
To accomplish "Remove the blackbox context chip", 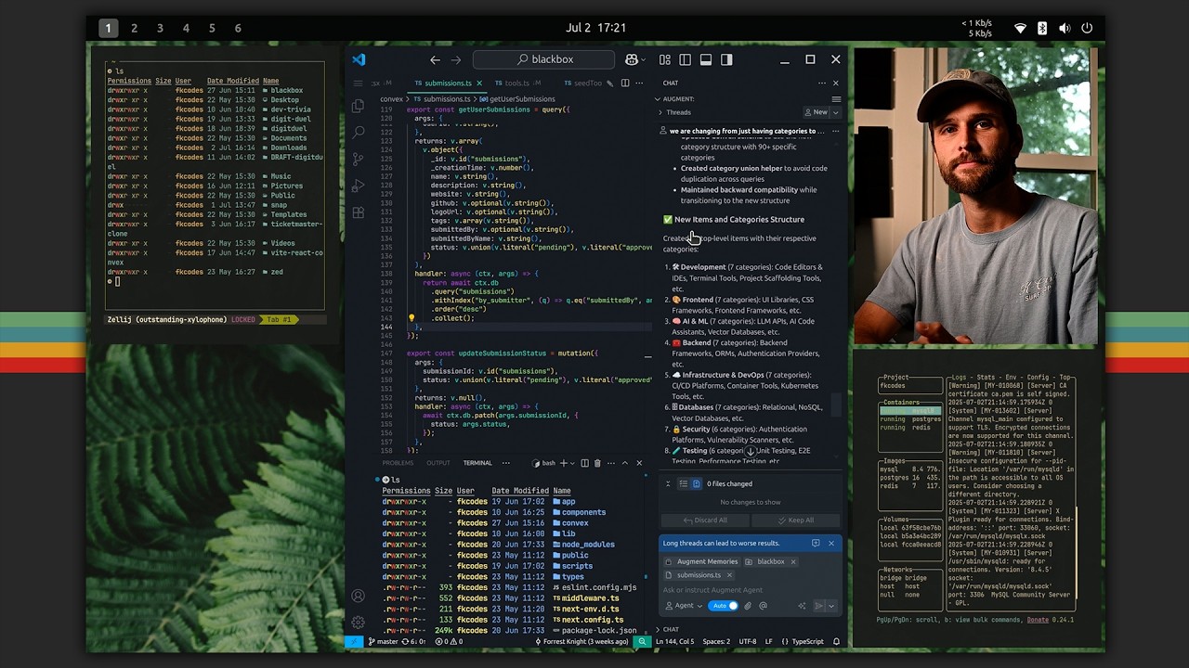I will coord(793,561).
